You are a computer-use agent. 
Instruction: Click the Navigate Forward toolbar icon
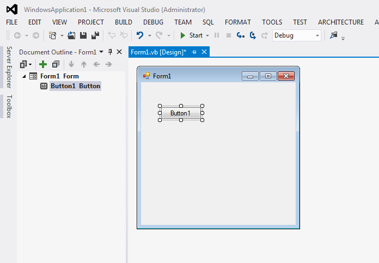tap(36, 35)
